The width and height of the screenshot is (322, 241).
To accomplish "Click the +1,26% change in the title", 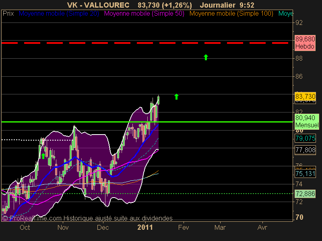I will 177,5.
